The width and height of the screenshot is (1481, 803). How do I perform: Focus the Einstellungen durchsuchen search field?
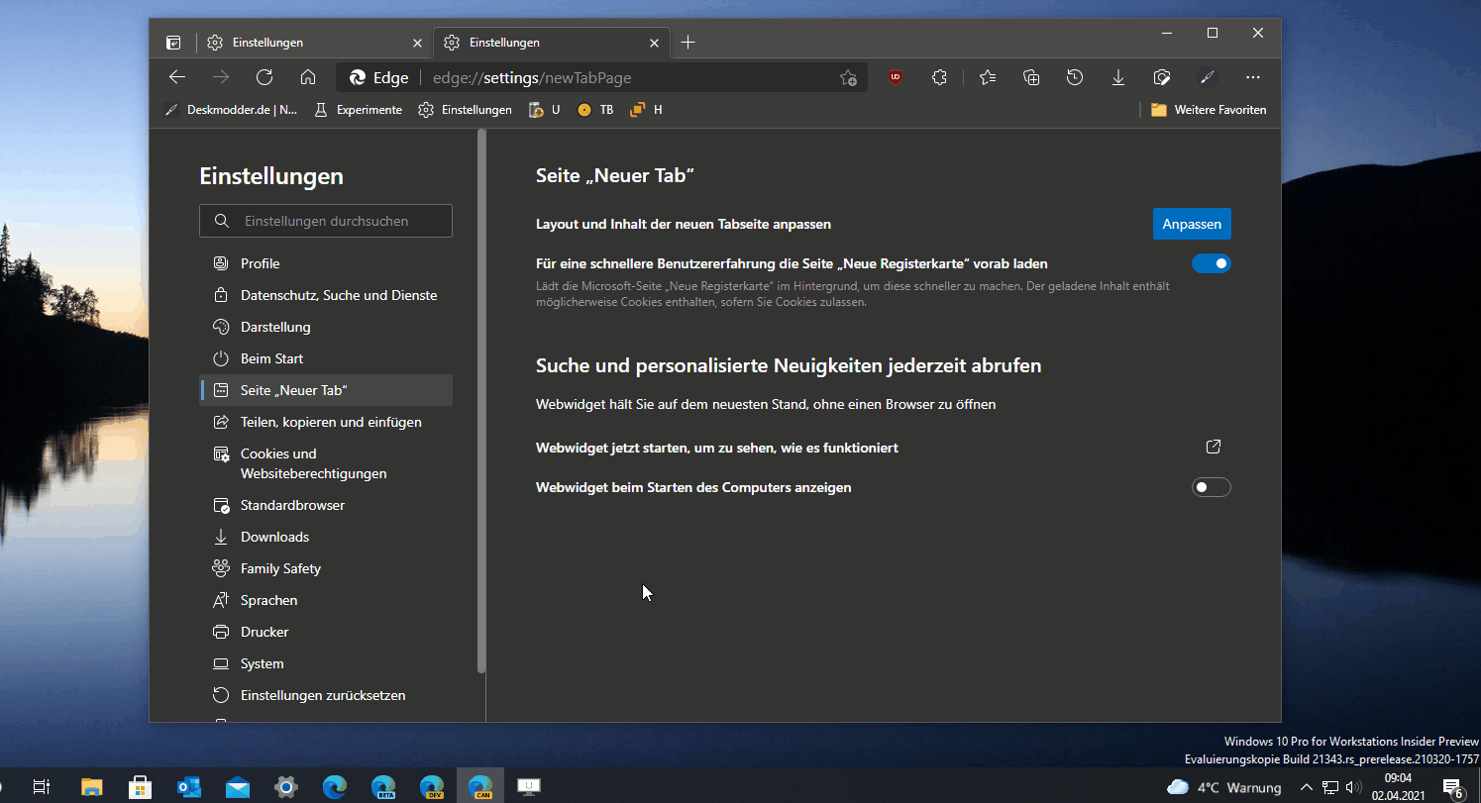point(326,221)
